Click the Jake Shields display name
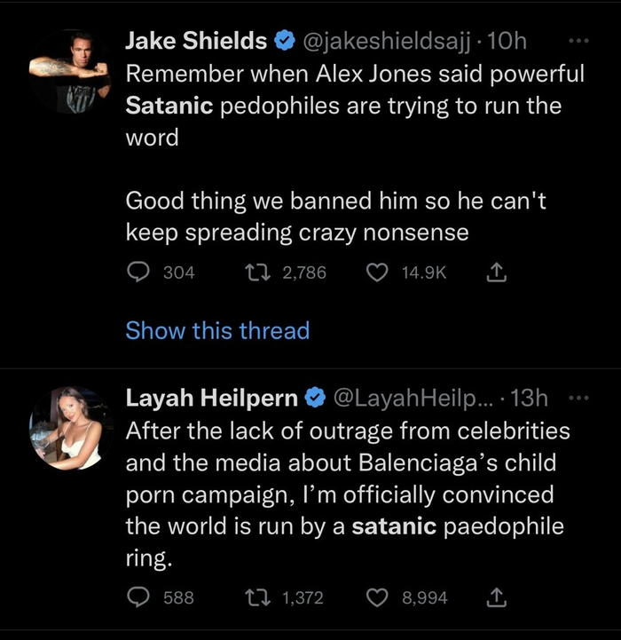 click(196, 41)
